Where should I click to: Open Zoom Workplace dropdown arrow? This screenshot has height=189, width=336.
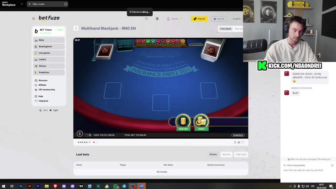point(22,4)
